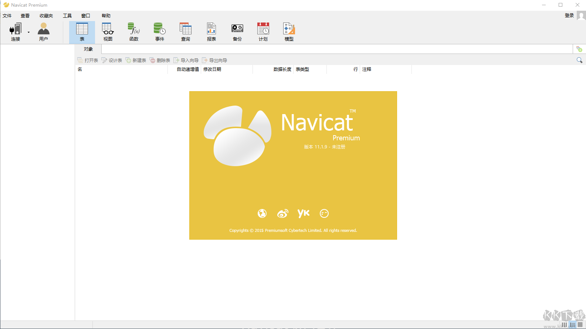
Task: Open the 窗口 (Window) menu
Action: coord(86,16)
